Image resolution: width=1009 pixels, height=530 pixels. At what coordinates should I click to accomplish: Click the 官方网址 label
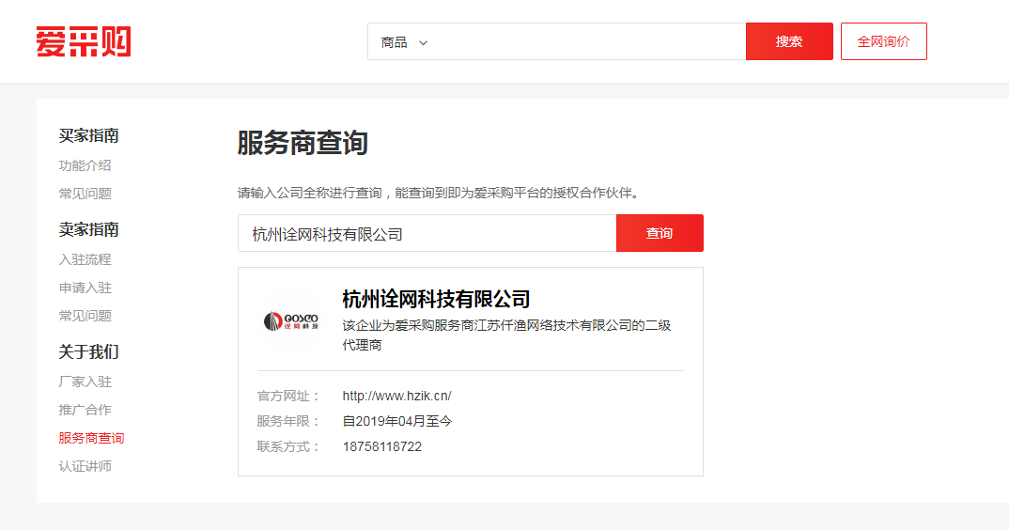coord(288,396)
